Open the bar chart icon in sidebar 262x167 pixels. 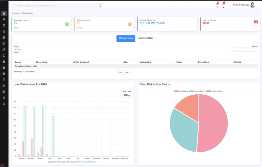click(4, 91)
